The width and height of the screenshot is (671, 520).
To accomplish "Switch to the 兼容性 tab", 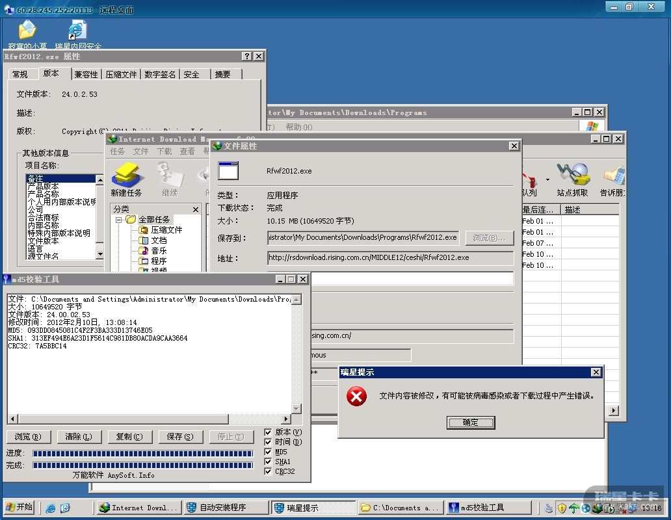I will [x=86, y=74].
